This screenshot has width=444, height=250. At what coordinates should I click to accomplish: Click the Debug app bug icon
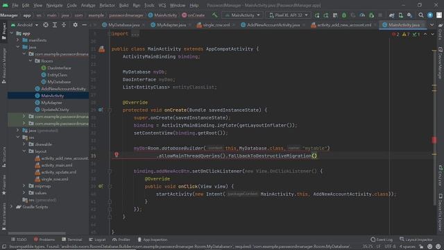click(x=344, y=15)
